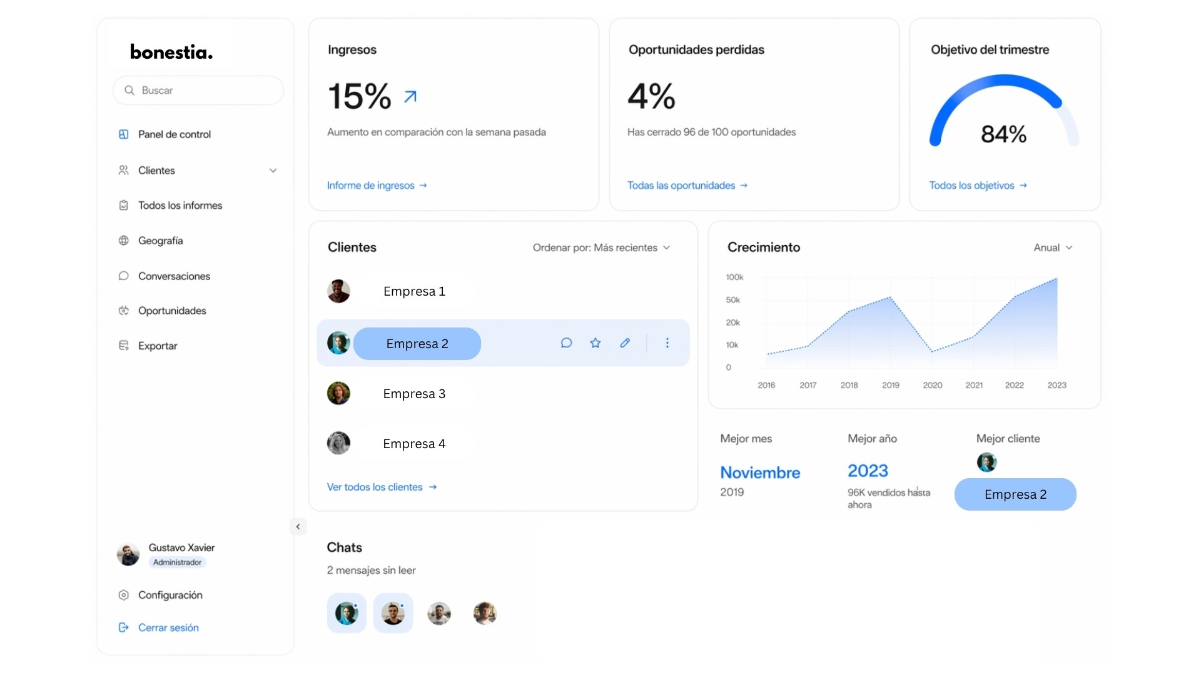Click the Exportar sidebar icon
The height and width of the screenshot is (675, 1201).
pos(123,346)
